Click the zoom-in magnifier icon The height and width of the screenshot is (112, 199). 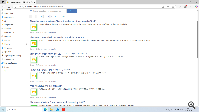click(192, 105)
